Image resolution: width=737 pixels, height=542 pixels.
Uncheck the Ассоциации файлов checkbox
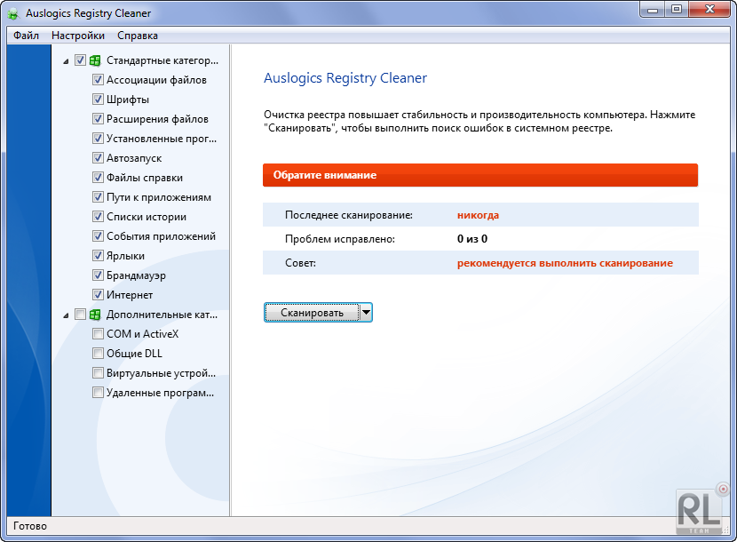(99, 80)
